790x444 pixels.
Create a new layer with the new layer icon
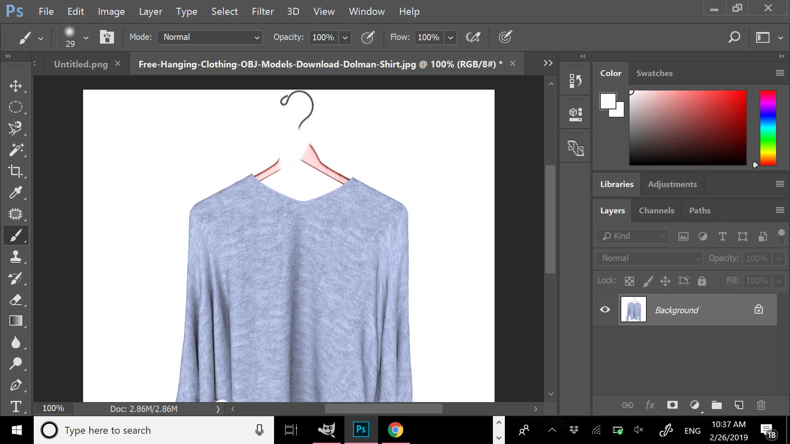[x=739, y=405]
